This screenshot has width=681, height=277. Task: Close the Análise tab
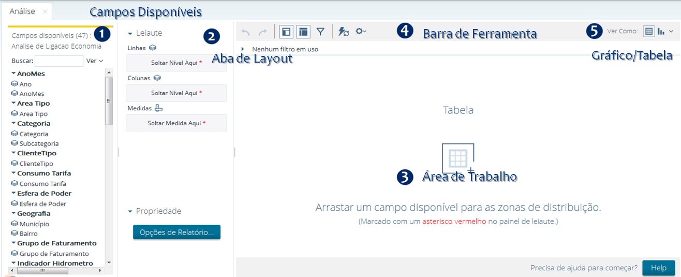point(45,11)
